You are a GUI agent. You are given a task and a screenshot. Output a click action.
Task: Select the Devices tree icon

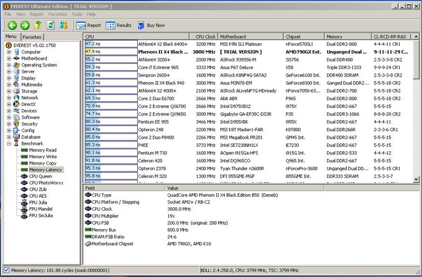(x=16, y=111)
